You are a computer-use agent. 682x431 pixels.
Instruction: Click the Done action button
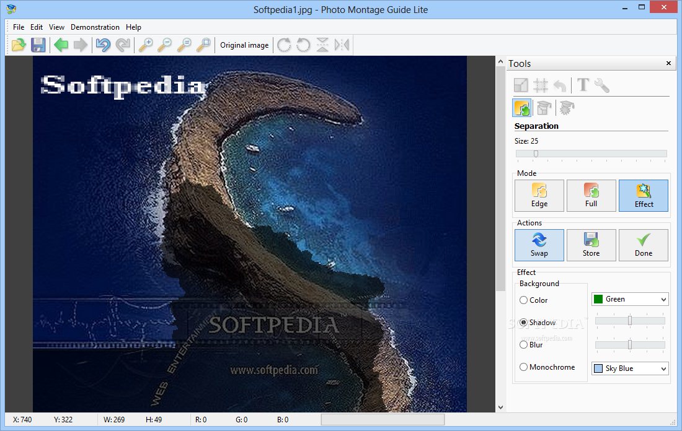tap(644, 245)
